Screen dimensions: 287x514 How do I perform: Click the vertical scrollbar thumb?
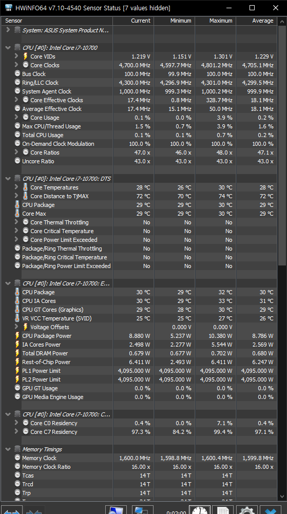pyautogui.click(x=282, y=145)
